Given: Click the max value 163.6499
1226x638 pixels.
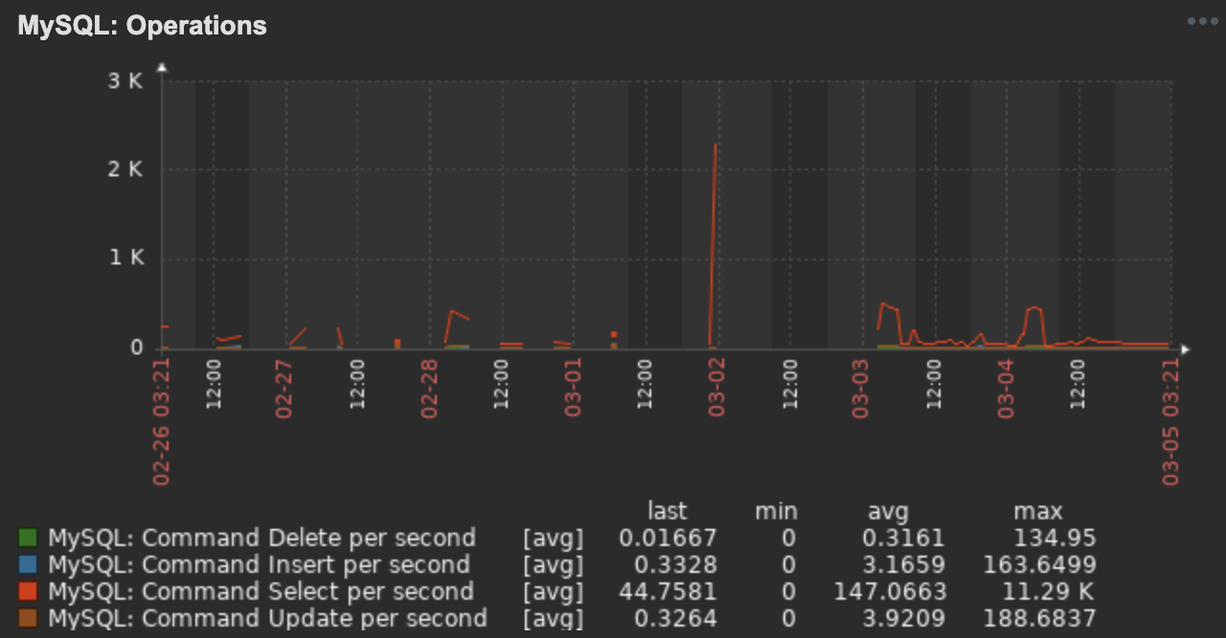Looking at the screenshot, I should point(1040,565).
